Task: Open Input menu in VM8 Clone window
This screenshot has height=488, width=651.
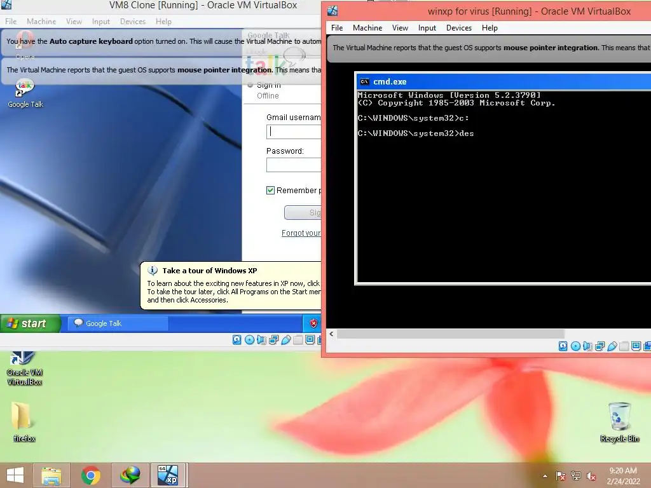Action: pos(101,21)
